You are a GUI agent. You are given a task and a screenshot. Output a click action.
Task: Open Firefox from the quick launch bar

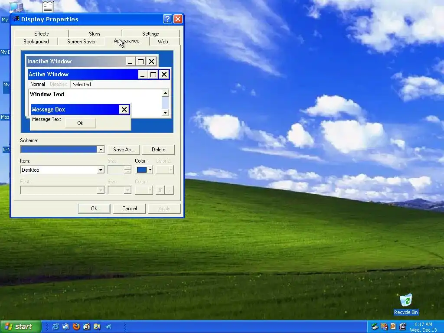[x=76, y=326]
